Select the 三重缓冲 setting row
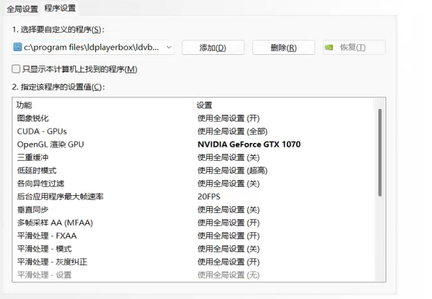 pos(33,157)
